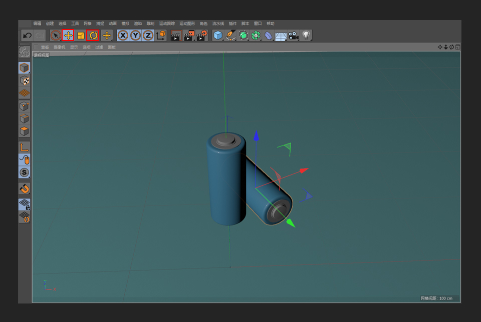The width and height of the screenshot is (481, 322).
Task: Select the Move tool
Action: (67, 35)
